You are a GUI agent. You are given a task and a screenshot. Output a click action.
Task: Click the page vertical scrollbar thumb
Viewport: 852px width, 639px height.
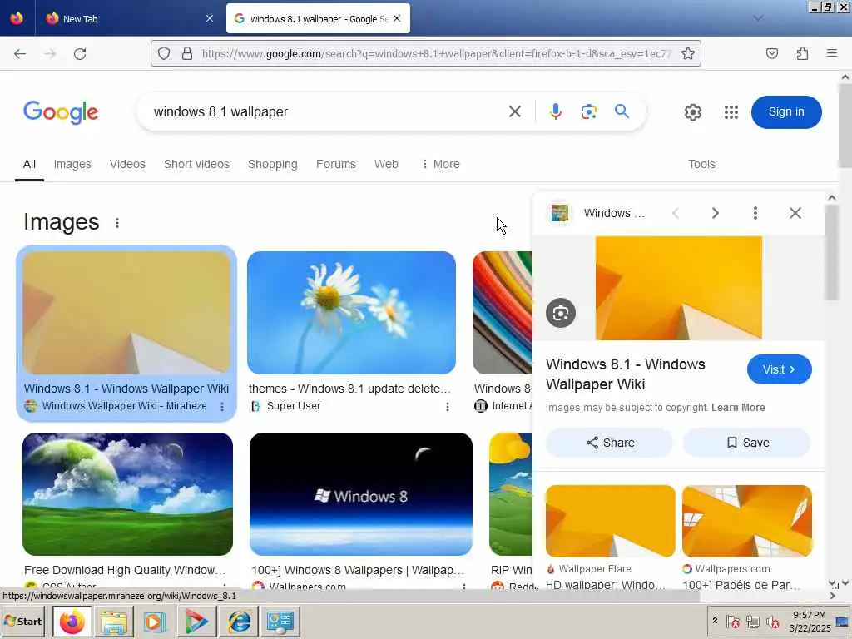pyautogui.click(x=845, y=126)
